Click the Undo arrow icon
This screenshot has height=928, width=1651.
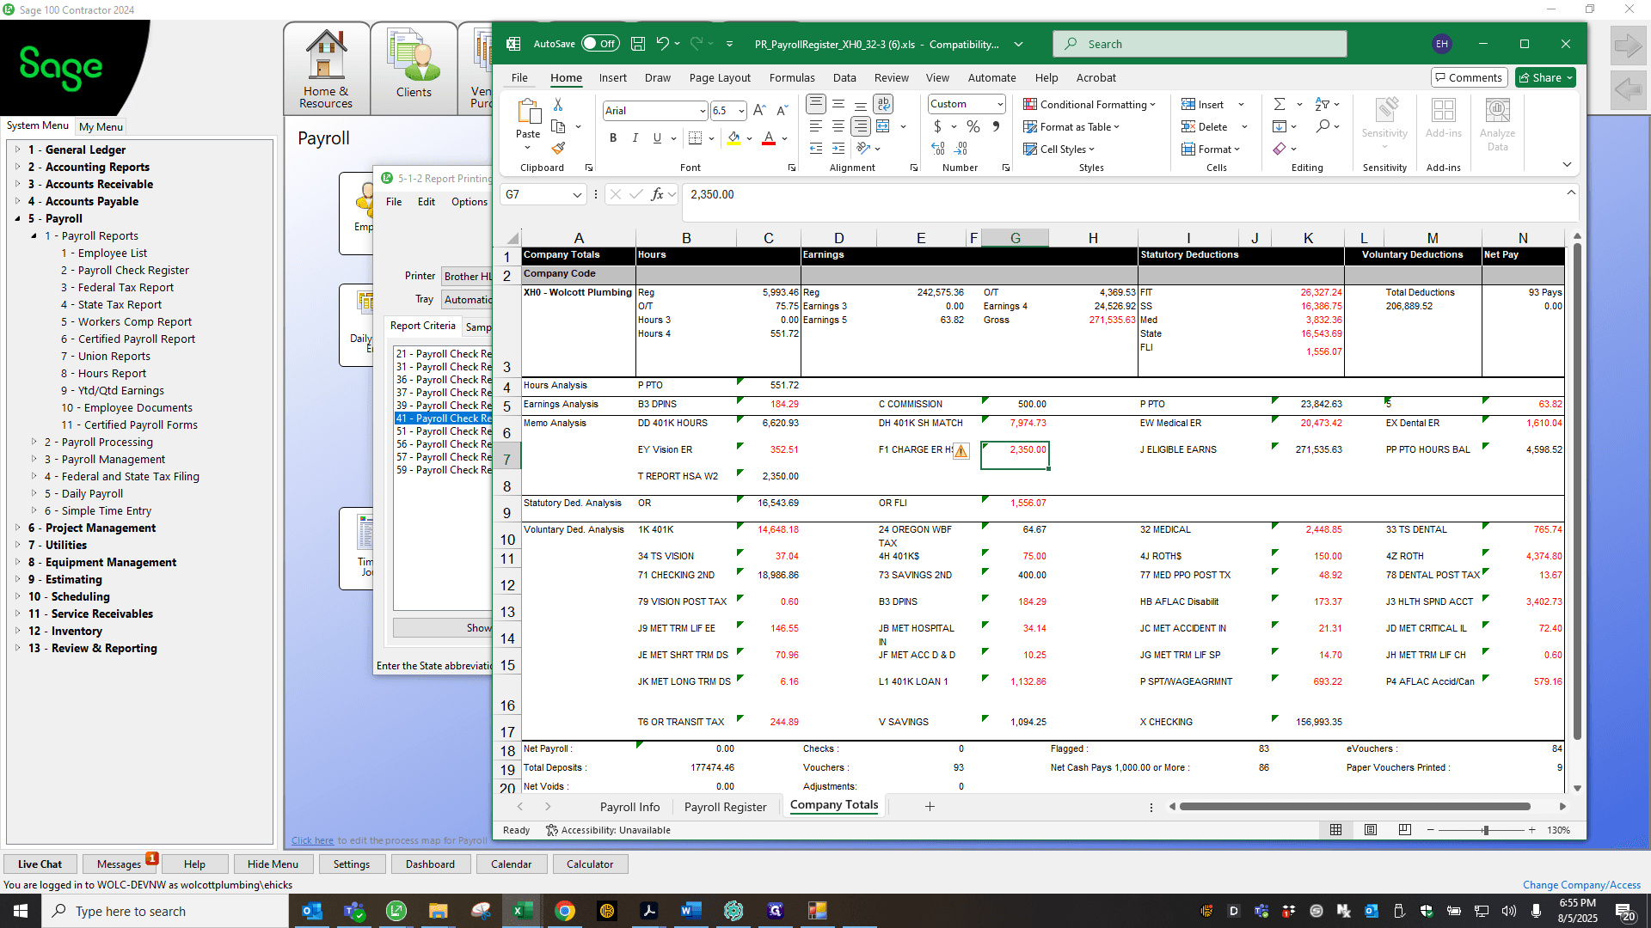(662, 44)
